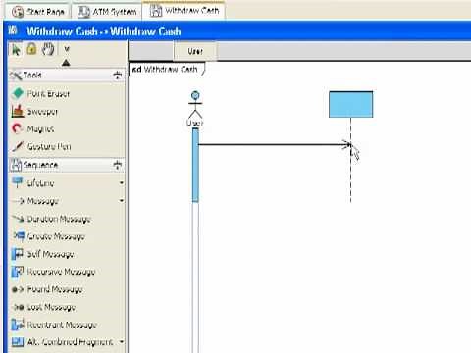Switch to the Withdraw Cash tab

click(184, 11)
